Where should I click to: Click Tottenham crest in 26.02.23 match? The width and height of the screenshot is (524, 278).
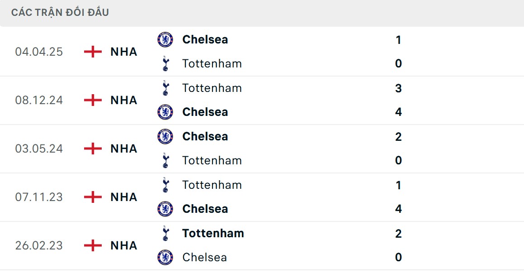tap(165, 233)
